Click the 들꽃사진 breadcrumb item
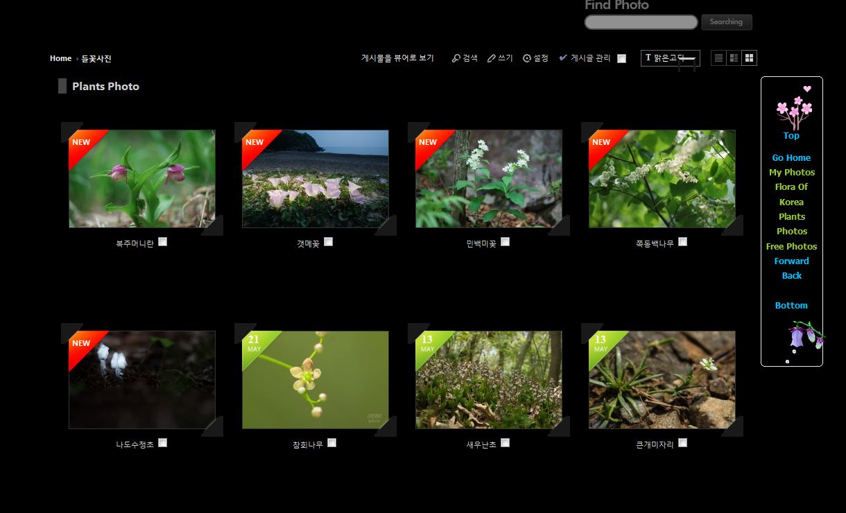Image resolution: width=846 pixels, height=513 pixels. (96, 59)
